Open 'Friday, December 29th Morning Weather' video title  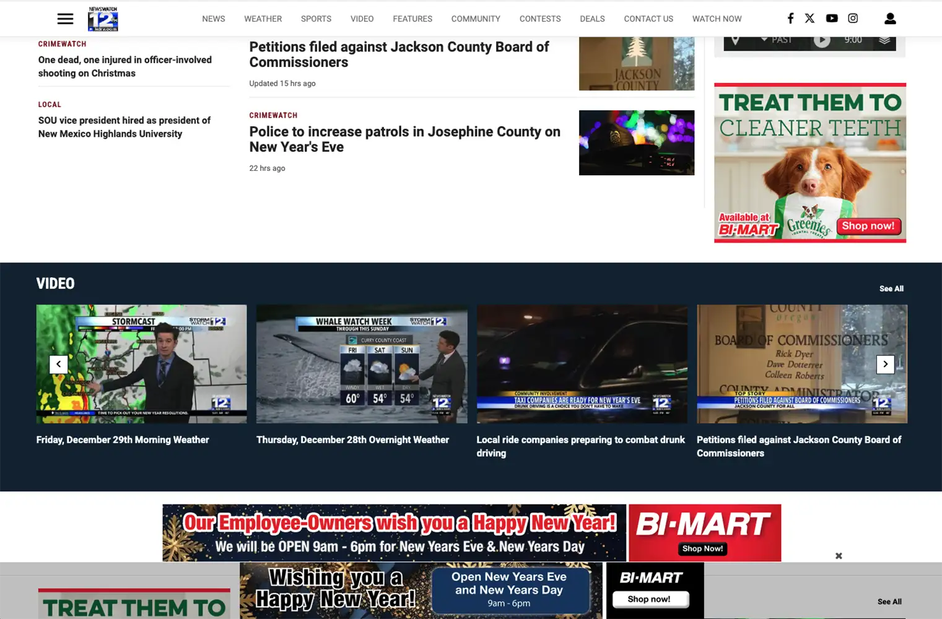tap(123, 439)
